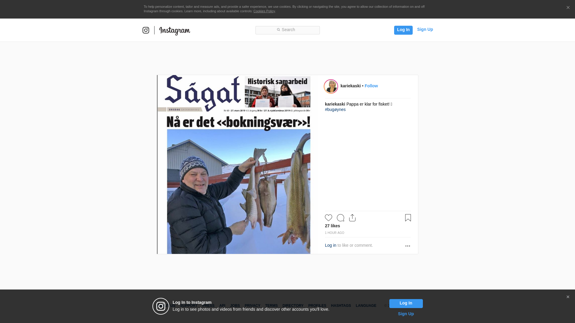Close the bottom login prompt
Image resolution: width=575 pixels, height=323 pixels.
(568, 297)
